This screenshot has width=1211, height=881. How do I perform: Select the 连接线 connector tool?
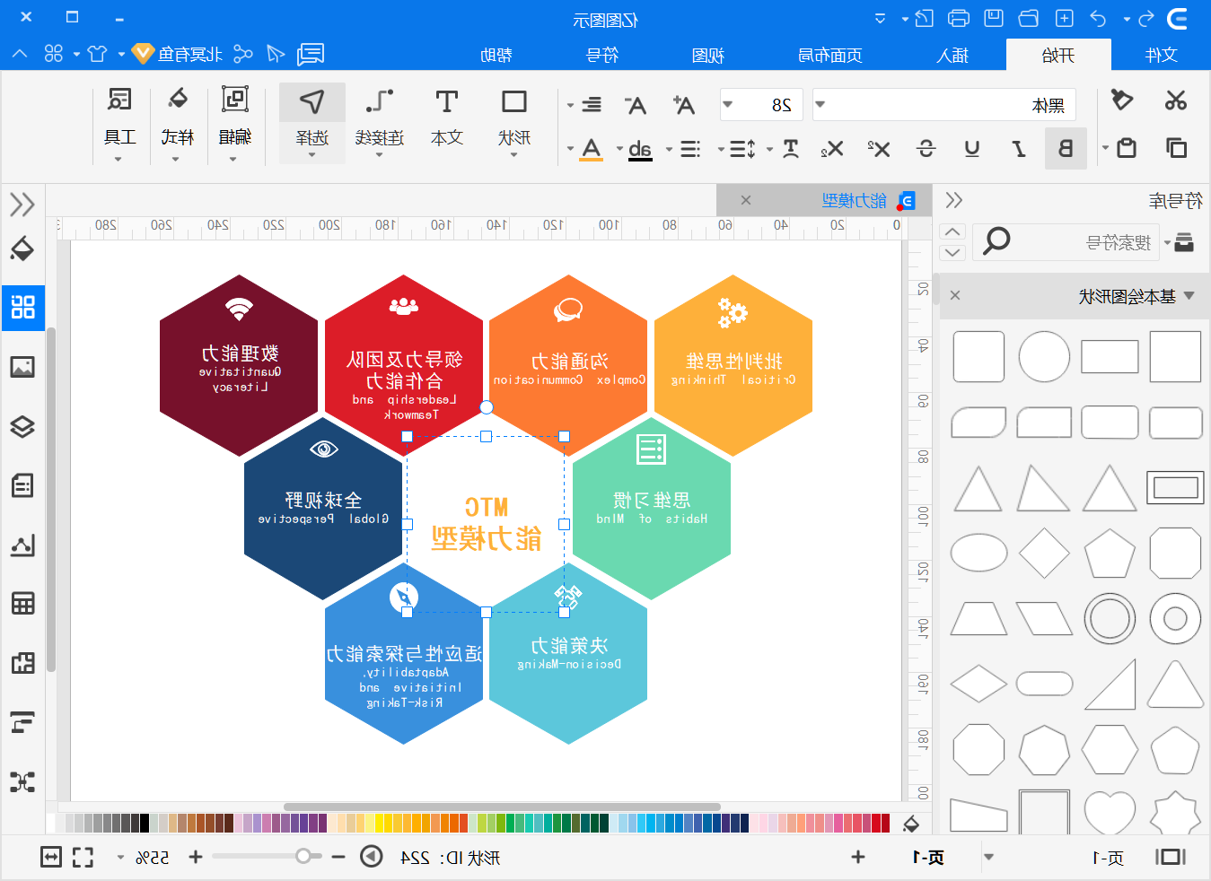pyautogui.click(x=380, y=123)
